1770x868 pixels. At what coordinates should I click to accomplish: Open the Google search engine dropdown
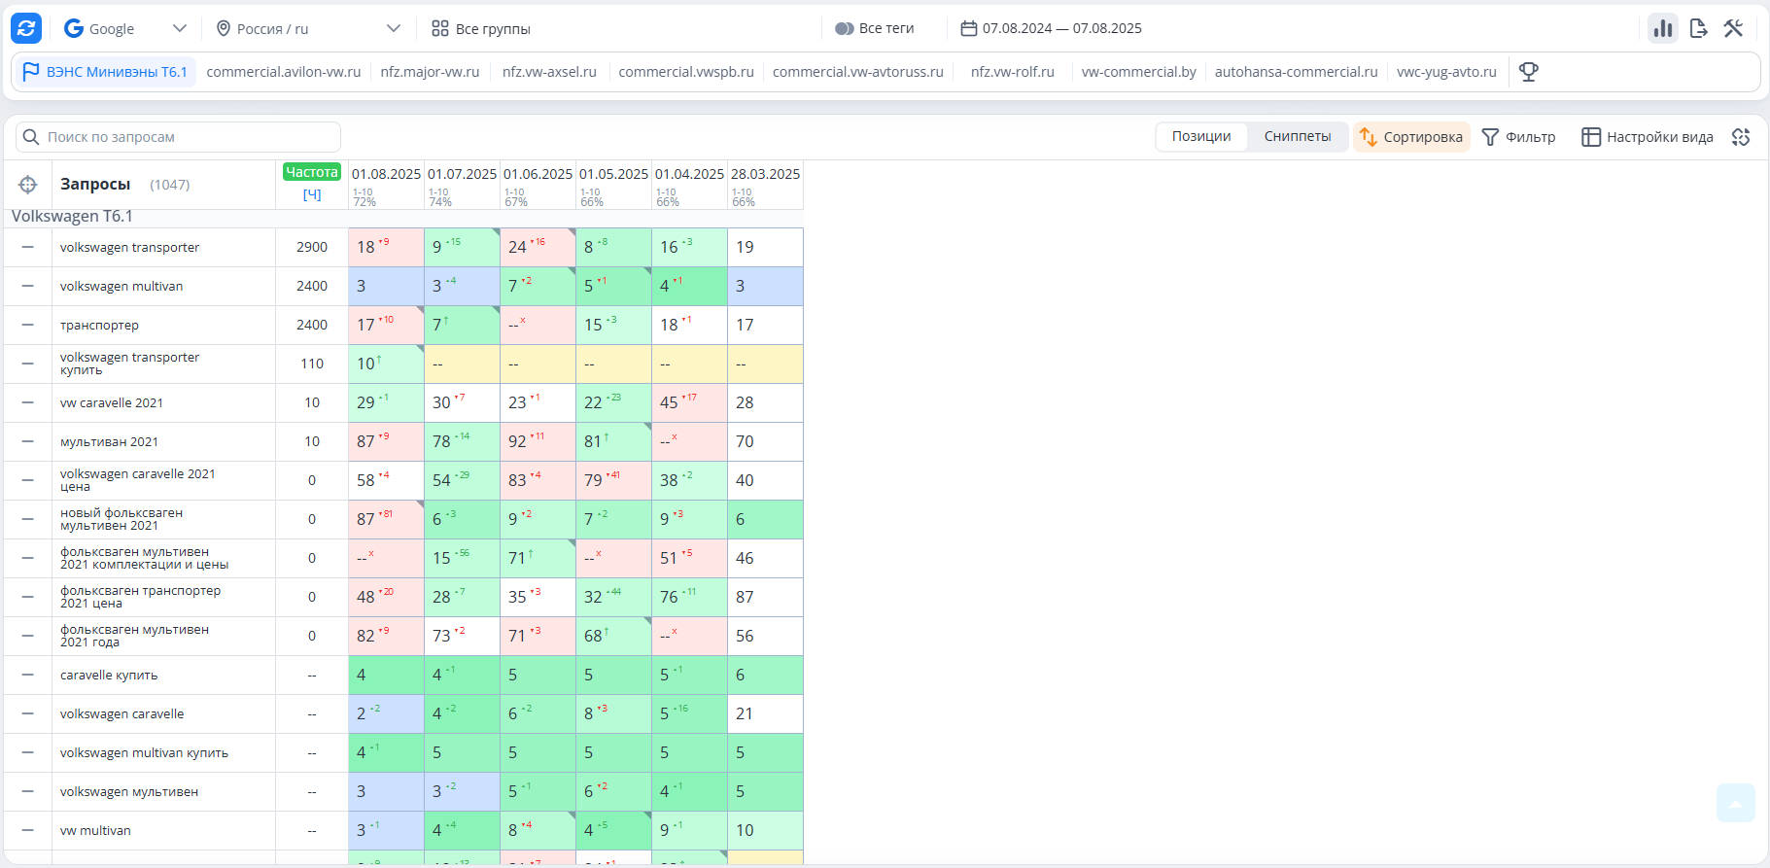124,28
